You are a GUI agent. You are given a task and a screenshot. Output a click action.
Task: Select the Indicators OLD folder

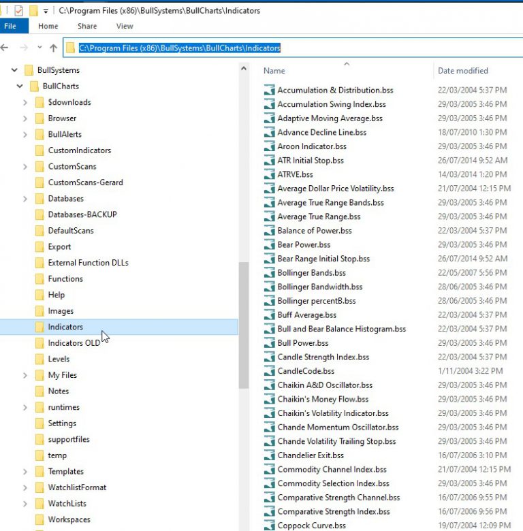[74, 343]
